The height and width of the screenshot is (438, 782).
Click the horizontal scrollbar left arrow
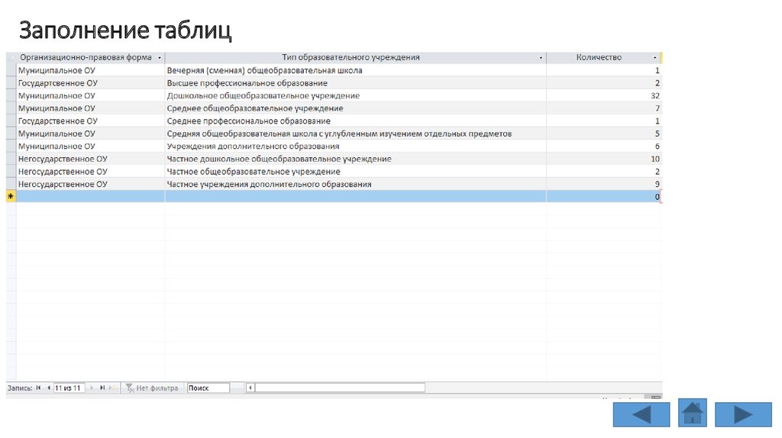pos(250,388)
